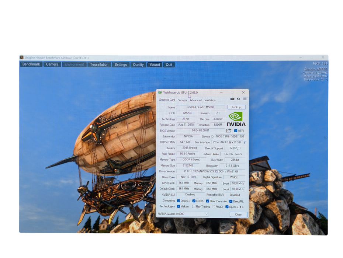Click the Name field showing NVIDIA Quadro M5000
The height and width of the screenshot is (258, 343).
click(x=201, y=107)
